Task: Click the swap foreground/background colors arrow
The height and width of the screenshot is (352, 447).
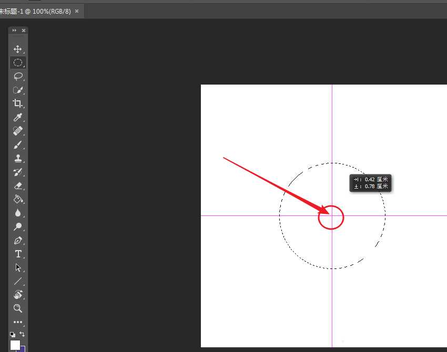Action: tap(22, 334)
